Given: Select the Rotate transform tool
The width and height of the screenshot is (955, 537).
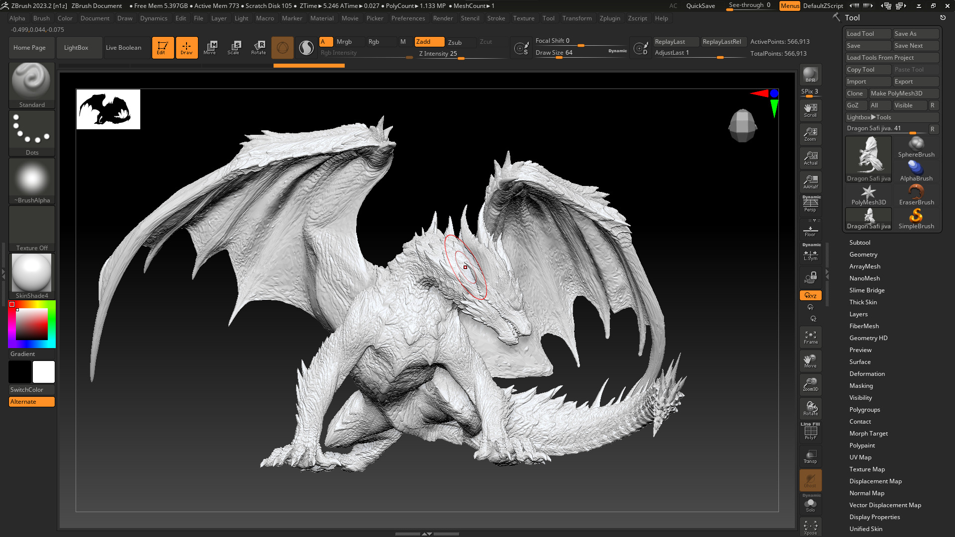Looking at the screenshot, I should coord(259,48).
